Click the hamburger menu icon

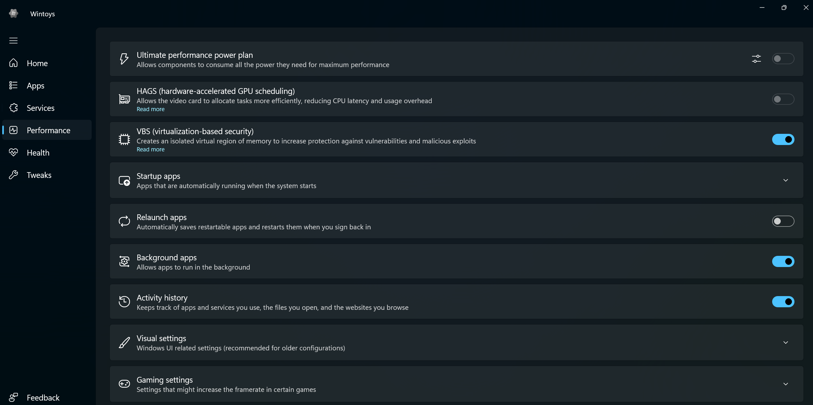coord(13,41)
